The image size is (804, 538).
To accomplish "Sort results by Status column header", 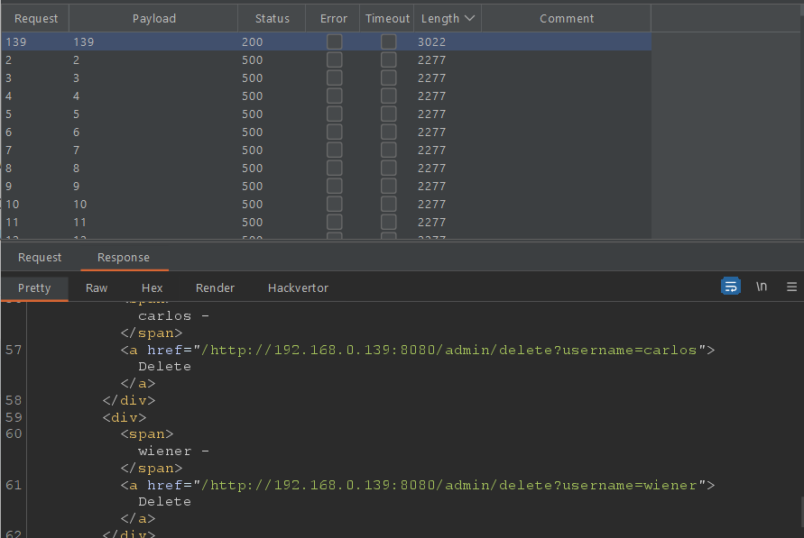I will pyautogui.click(x=272, y=18).
